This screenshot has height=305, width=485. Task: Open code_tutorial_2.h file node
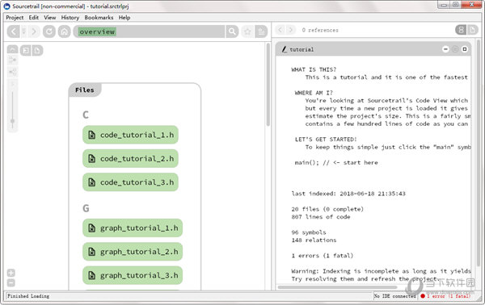(x=130, y=159)
